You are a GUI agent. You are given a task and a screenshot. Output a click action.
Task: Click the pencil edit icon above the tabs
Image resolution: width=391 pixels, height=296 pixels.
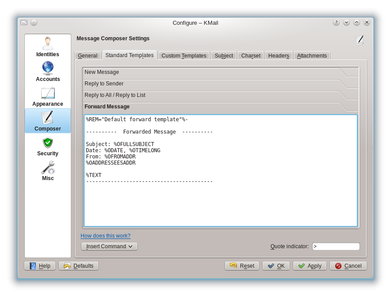(360, 40)
